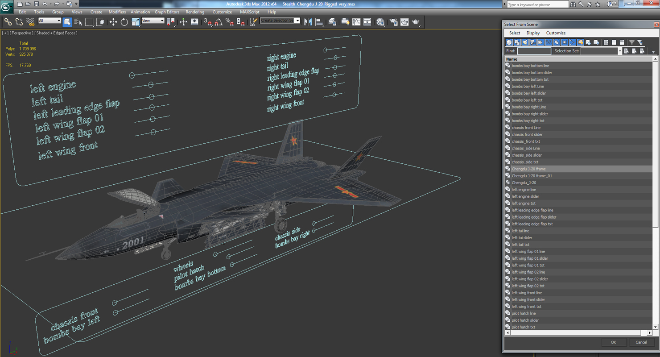Open Display menu in Select From Scene
Image resolution: width=660 pixels, height=357 pixels.
coord(533,33)
